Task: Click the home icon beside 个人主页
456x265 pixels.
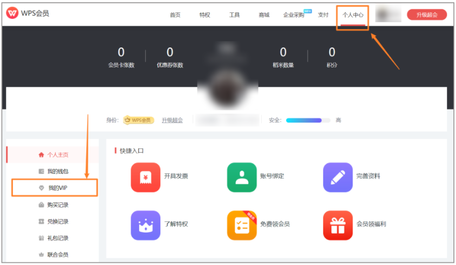Action: pyautogui.click(x=42, y=155)
